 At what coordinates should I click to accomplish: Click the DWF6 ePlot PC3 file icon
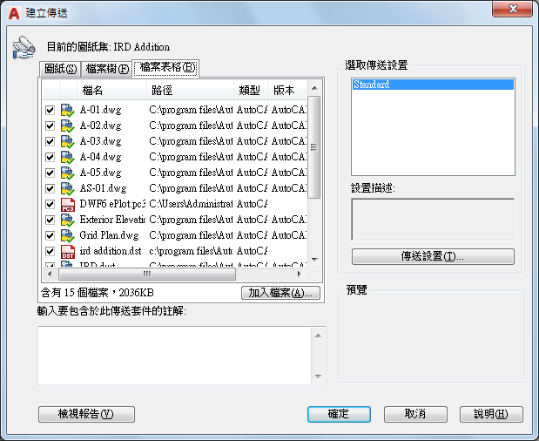tap(68, 204)
